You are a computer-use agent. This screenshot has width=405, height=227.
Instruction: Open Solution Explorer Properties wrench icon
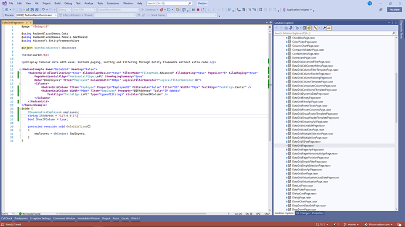324,28
